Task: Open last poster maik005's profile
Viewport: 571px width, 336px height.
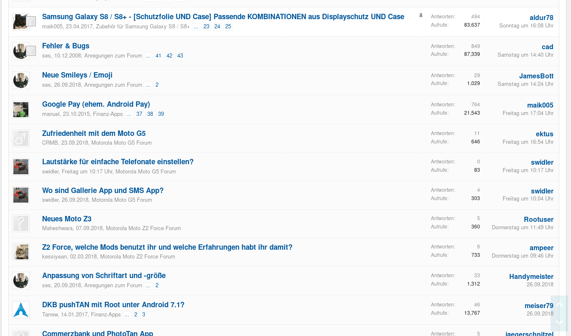Action: click(x=540, y=105)
